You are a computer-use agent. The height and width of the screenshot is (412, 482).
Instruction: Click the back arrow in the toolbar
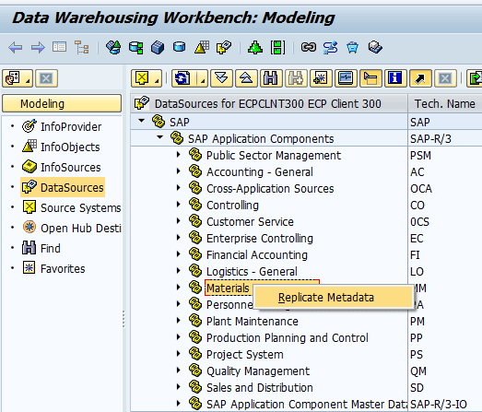click(16, 48)
